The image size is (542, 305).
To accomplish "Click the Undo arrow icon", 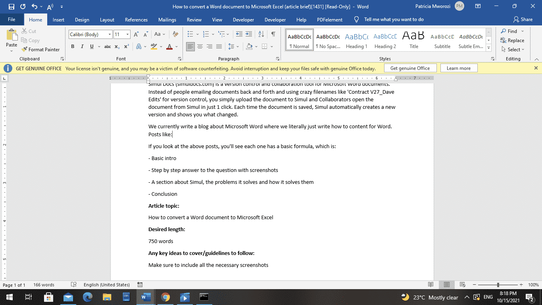I will [x=34, y=7].
